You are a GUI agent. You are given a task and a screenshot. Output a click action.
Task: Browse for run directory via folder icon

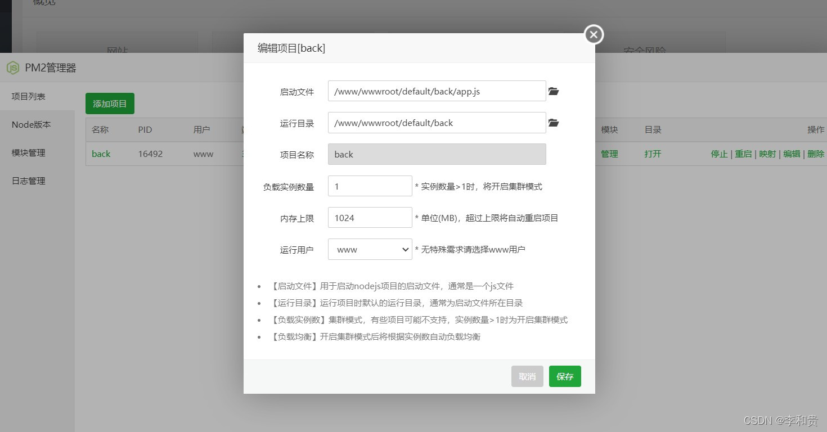tap(554, 123)
